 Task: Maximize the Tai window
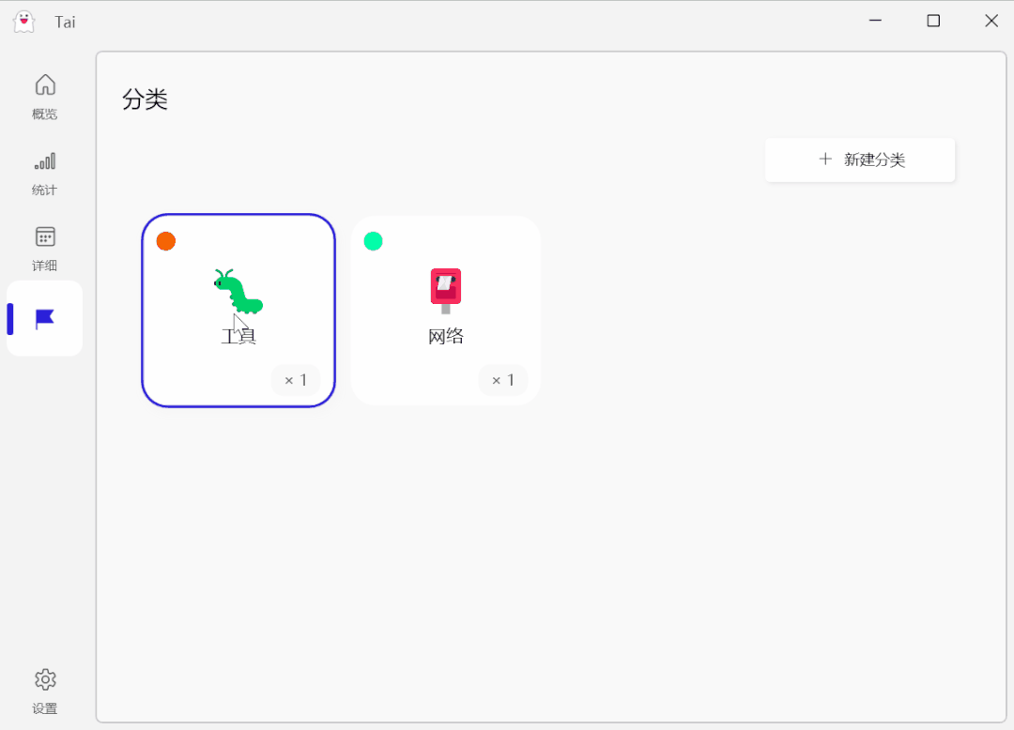click(x=933, y=21)
